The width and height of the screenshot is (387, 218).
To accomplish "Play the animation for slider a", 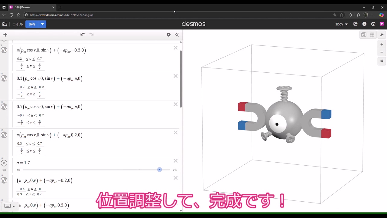I will click(4, 163).
